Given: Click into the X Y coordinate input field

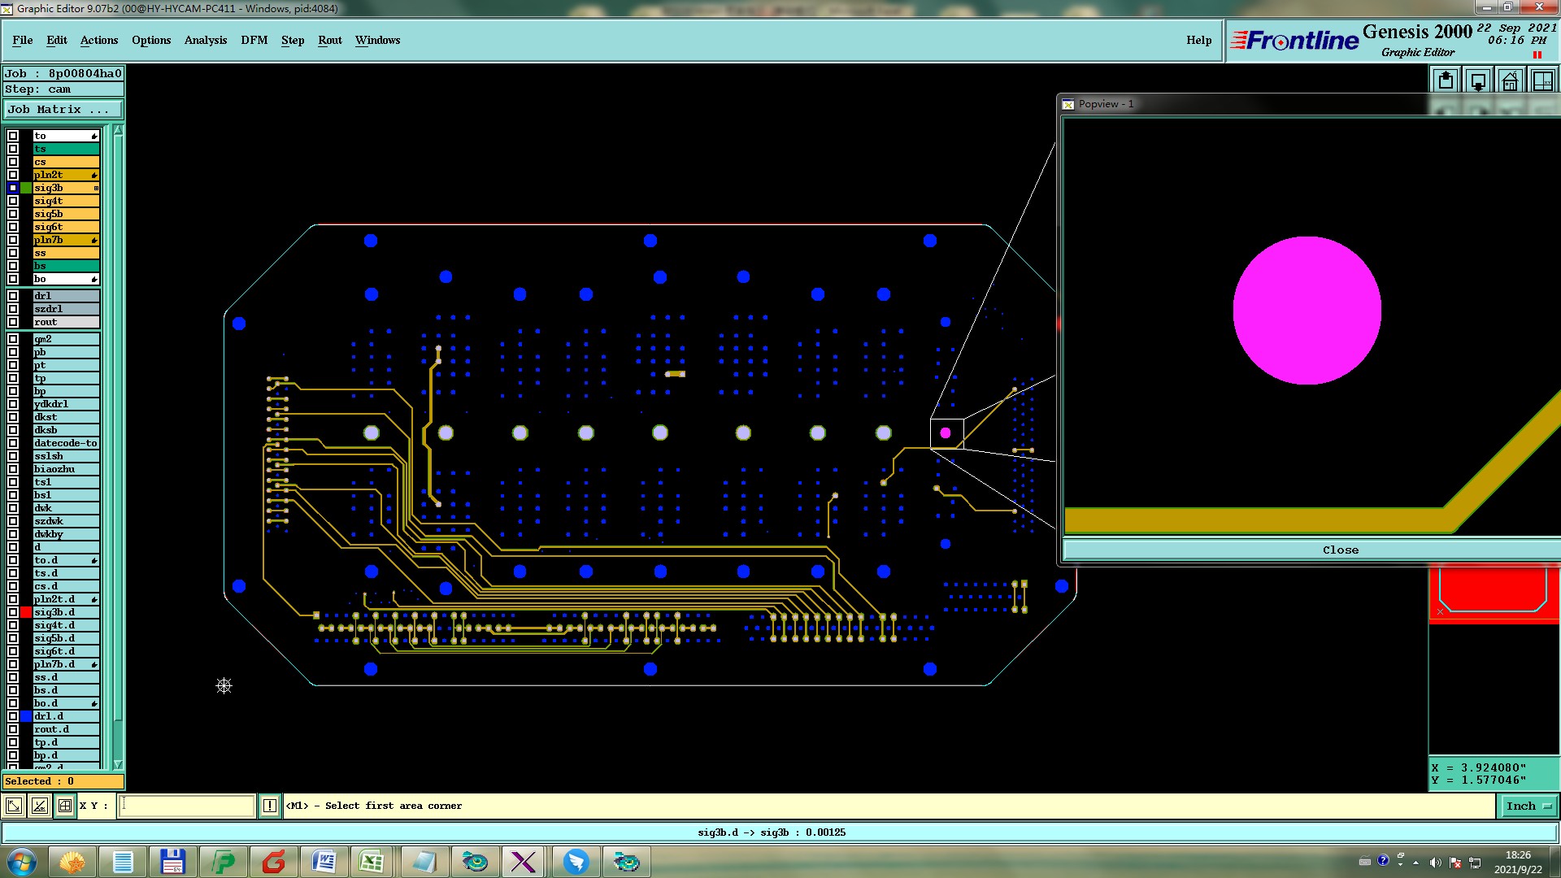Looking at the screenshot, I should (187, 806).
